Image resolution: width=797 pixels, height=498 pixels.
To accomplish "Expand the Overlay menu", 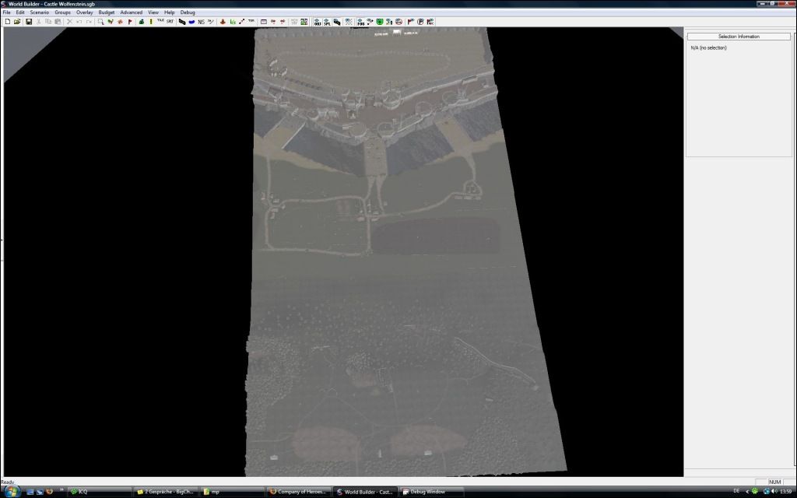I will pyautogui.click(x=84, y=12).
